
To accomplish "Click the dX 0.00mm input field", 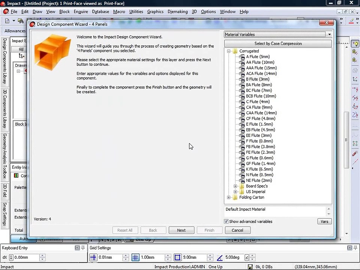I will pos(26,257).
